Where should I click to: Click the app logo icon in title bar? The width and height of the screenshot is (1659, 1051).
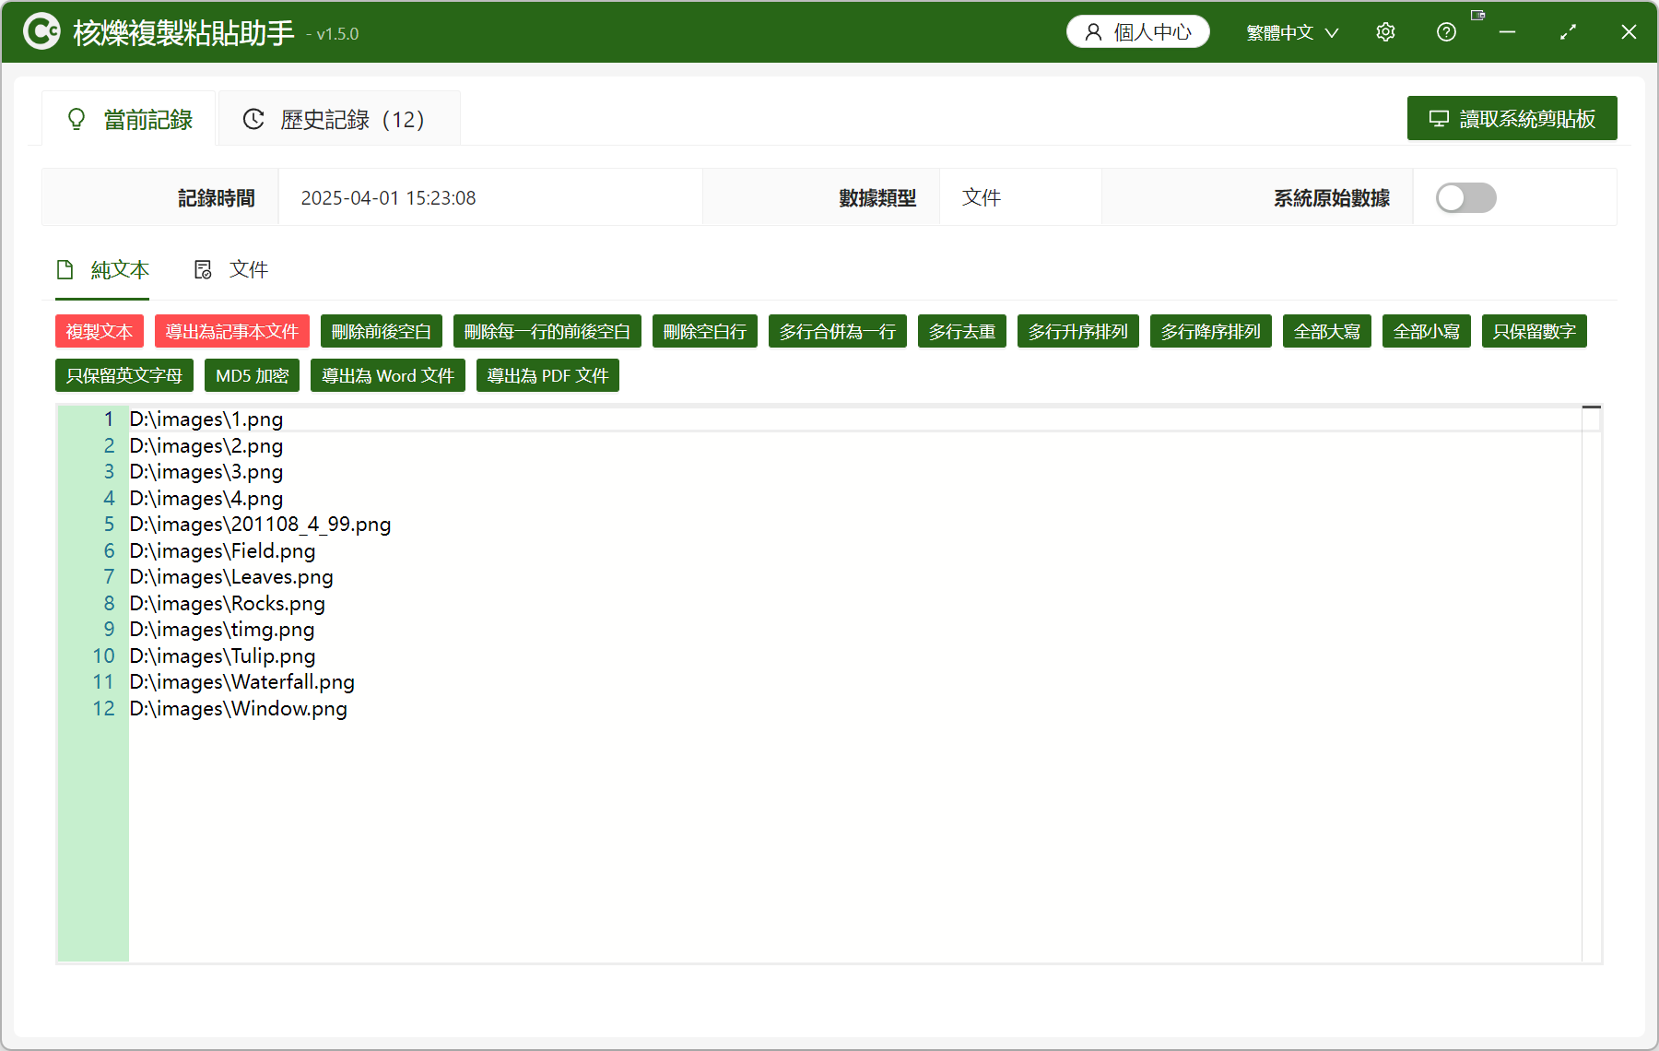41,32
